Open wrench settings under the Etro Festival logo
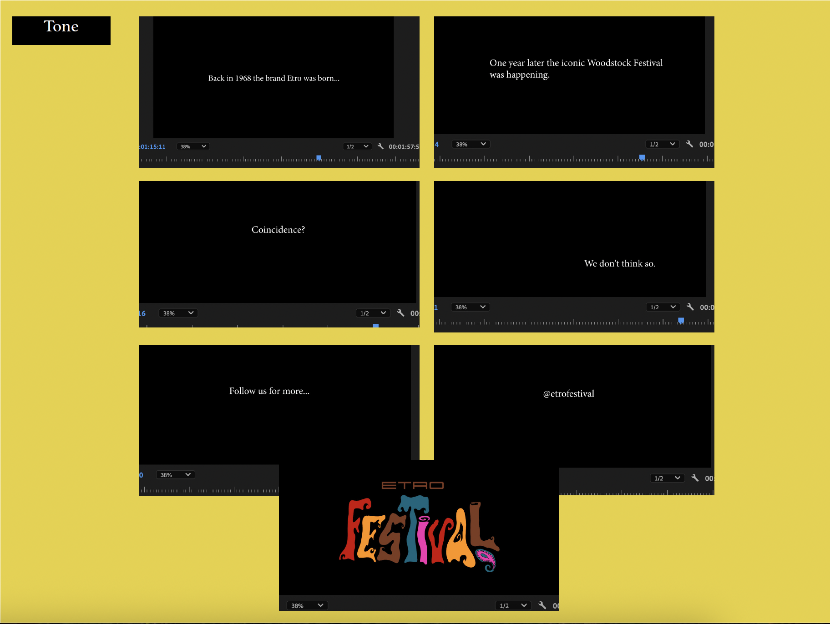The image size is (830, 624). 542,605
